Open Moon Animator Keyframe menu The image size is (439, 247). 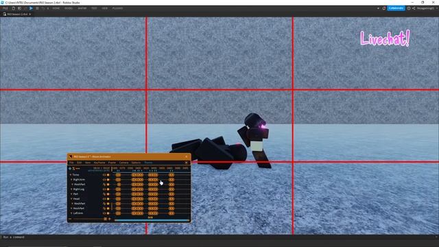[99, 163]
